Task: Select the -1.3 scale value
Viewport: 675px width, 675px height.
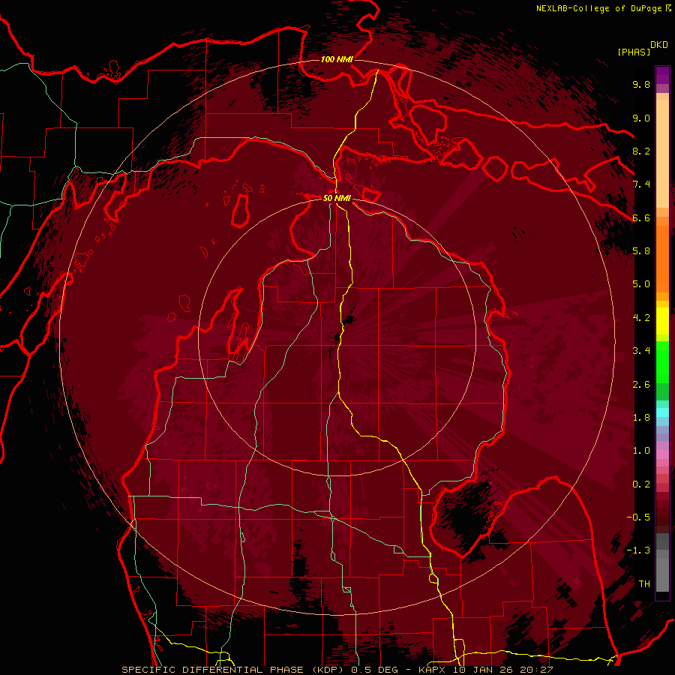Action: (638, 550)
